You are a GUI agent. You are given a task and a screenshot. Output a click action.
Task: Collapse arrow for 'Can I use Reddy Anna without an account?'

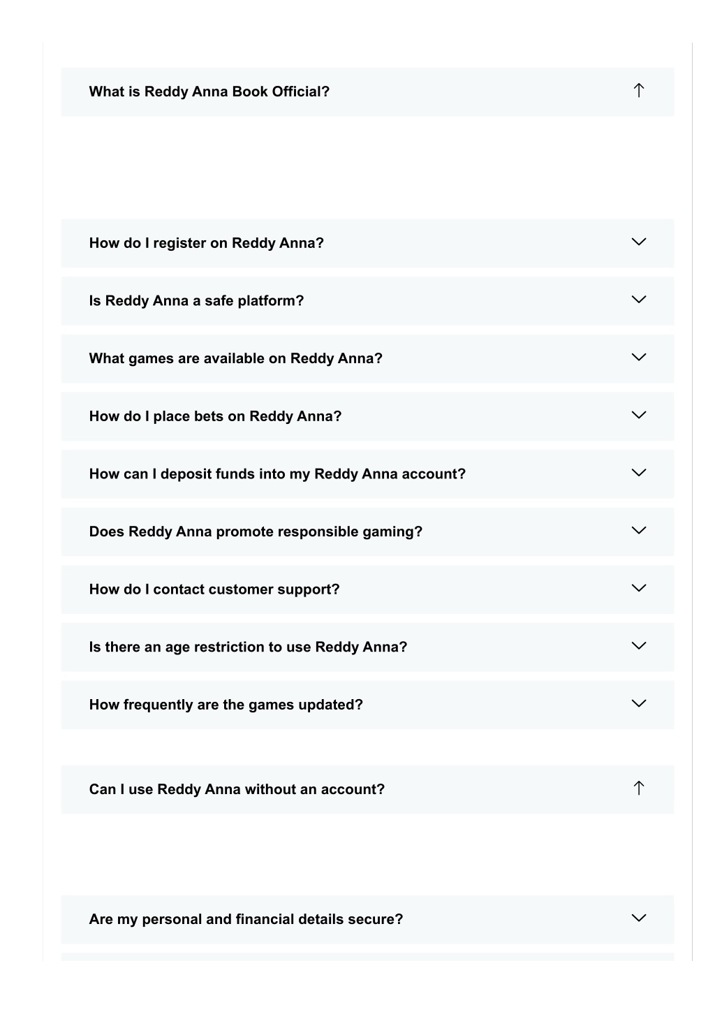coord(638,788)
